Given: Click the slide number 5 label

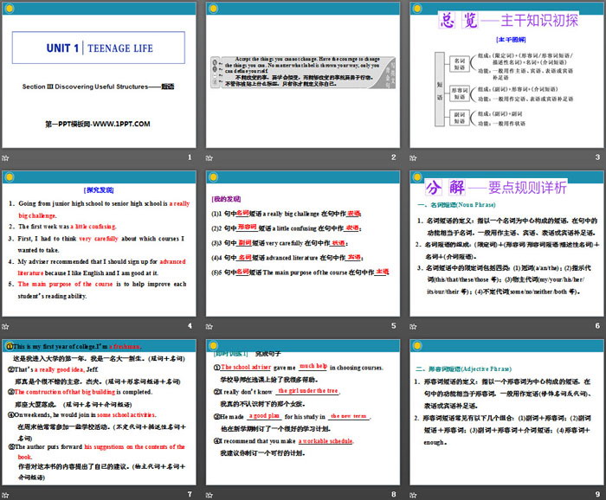Looking at the screenshot, I should pyautogui.click(x=392, y=326).
